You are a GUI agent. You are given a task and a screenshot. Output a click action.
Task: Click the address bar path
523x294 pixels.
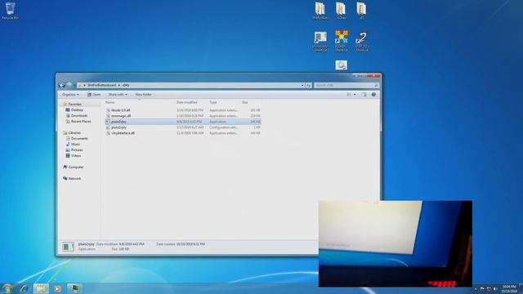click(x=189, y=85)
